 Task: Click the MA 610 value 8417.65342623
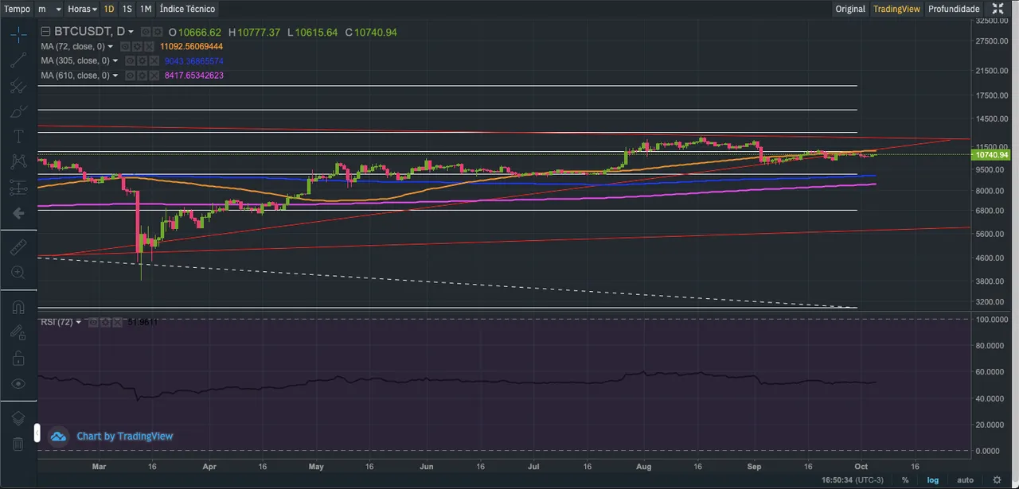[194, 76]
